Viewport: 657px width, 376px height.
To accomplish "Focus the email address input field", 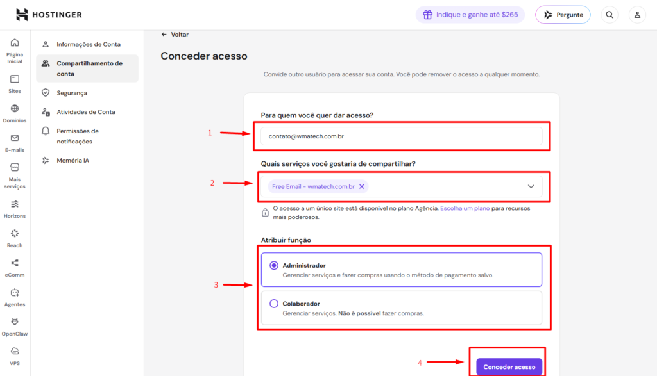I will tap(402, 136).
